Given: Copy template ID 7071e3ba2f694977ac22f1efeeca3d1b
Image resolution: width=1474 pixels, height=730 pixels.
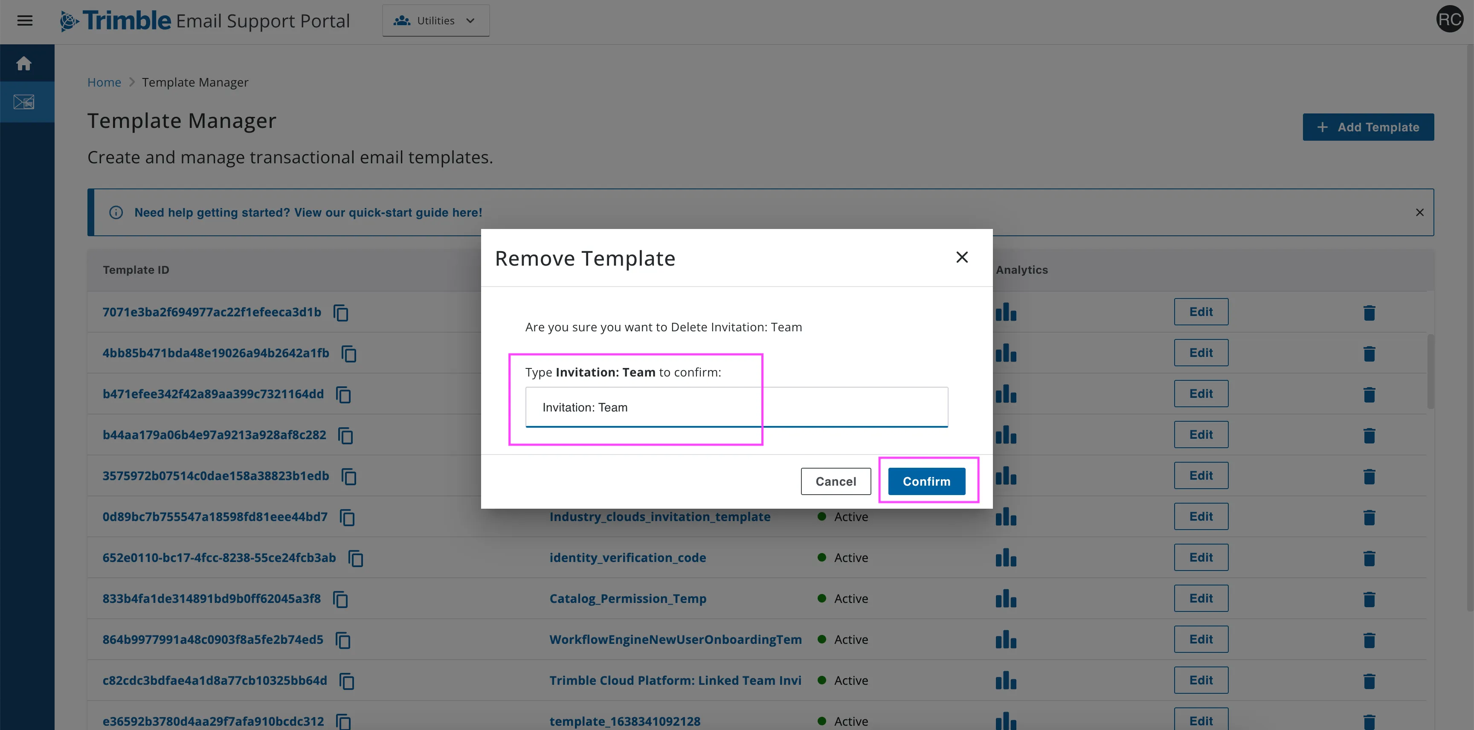Looking at the screenshot, I should click(341, 313).
